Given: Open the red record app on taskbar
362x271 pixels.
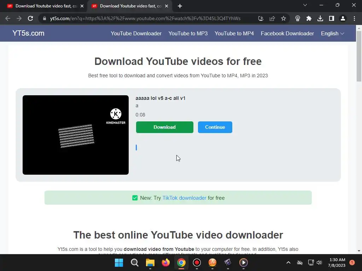Looking at the screenshot, I should 197,263.
